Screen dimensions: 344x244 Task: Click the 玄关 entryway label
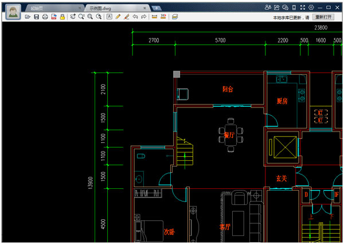[x=282, y=178]
